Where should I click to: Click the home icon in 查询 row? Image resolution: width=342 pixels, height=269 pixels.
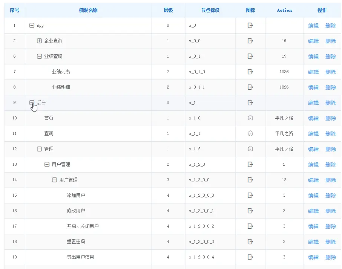250,133
